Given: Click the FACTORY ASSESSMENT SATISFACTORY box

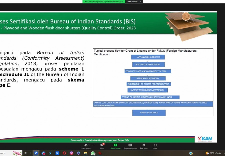Looking at the screenshot, I should 147,90.
